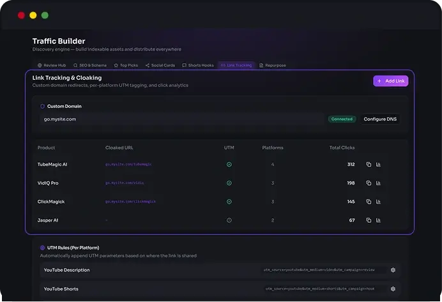Select the Jasper AI product name
The height and width of the screenshot is (302, 442).
pyautogui.click(x=48, y=220)
